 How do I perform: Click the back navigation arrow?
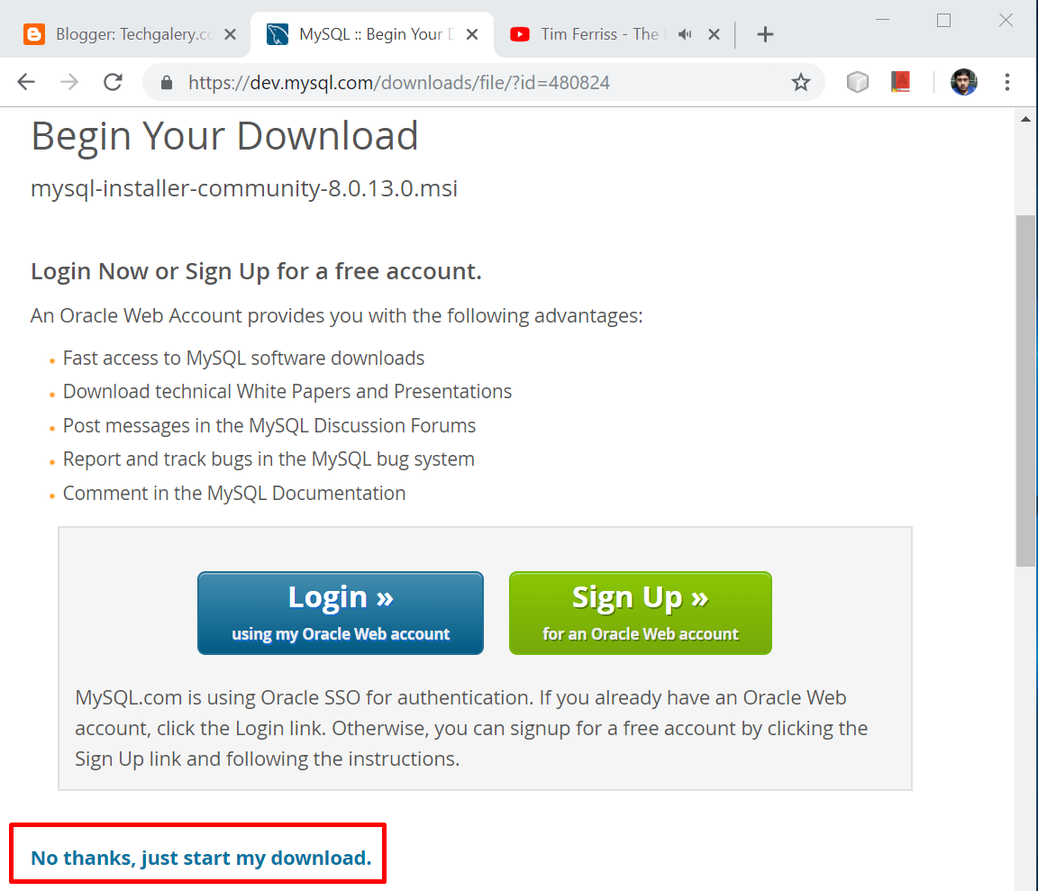coord(25,82)
